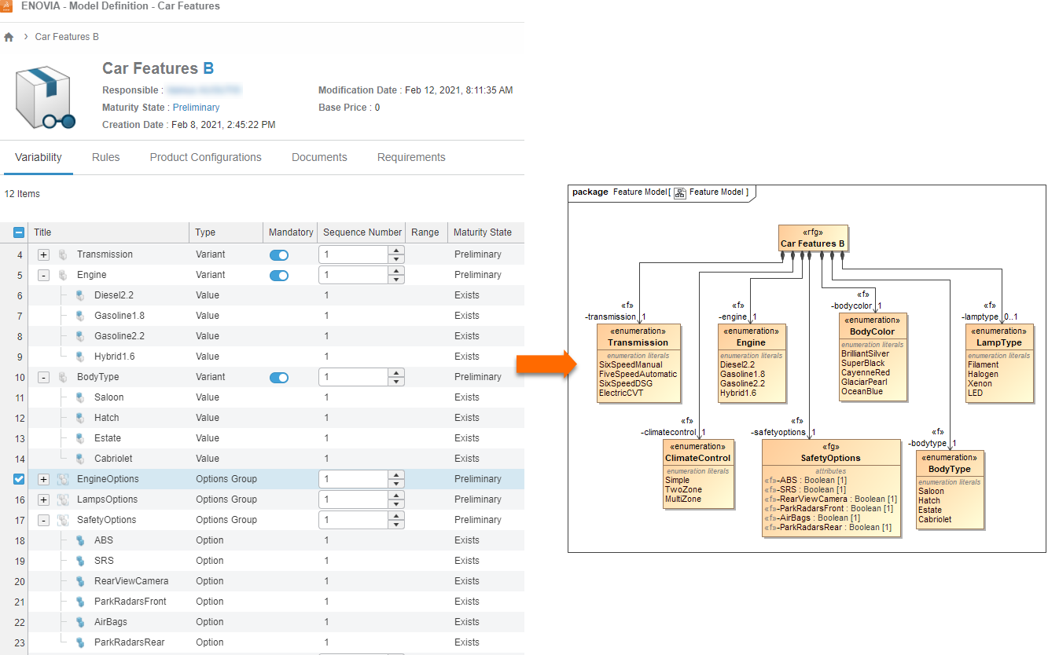Collapse the Engine feature group
Screen dimensions: 1048x655
click(43, 275)
